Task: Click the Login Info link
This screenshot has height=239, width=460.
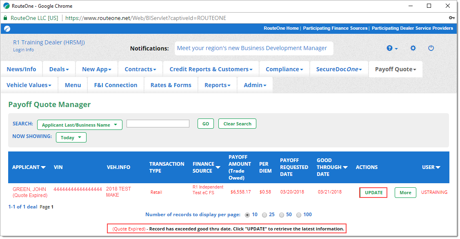Action: (24, 50)
